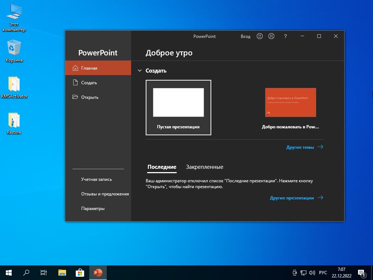373x280 pixels.
Task: Click the smiley feedback icon in title bar
Action: click(x=260, y=36)
